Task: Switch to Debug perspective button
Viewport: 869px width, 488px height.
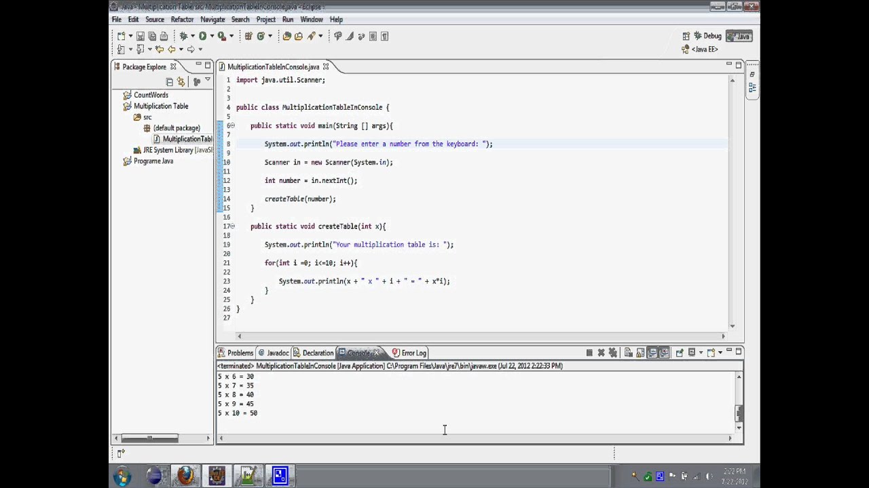Action: pyautogui.click(x=708, y=36)
